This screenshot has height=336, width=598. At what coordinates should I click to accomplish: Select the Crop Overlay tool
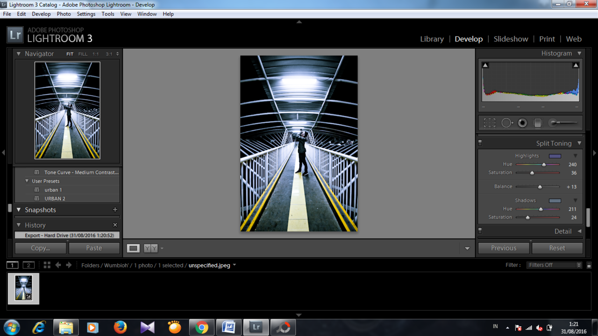(489, 123)
